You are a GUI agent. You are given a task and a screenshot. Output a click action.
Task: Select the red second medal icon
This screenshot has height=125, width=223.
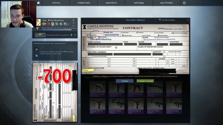[x=48, y=24]
